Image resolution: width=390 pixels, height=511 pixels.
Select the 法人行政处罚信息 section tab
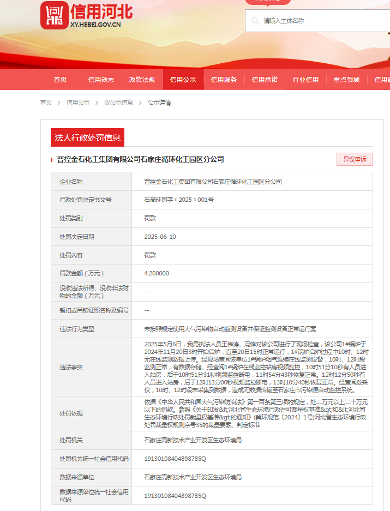(87, 137)
